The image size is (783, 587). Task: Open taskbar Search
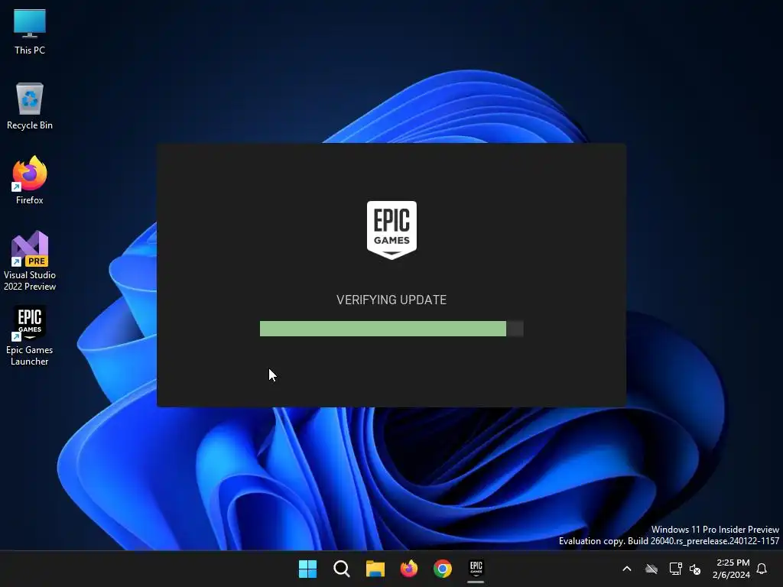(x=342, y=569)
